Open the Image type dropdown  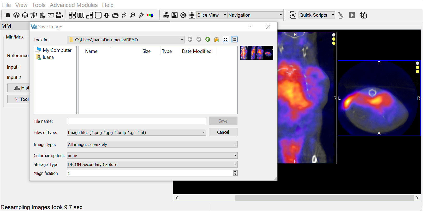(152, 144)
